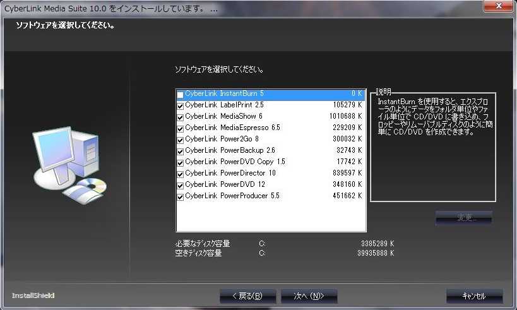
Task: Click the 次へ(N) next button
Action: 309,296
